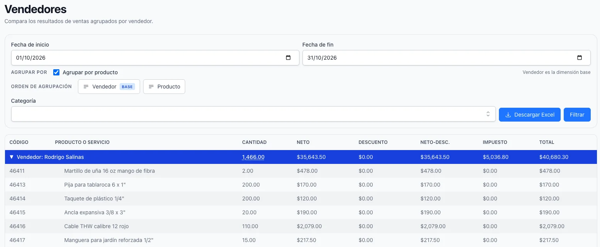Click the Descargar Excel button label
600x247 pixels.
point(534,115)
